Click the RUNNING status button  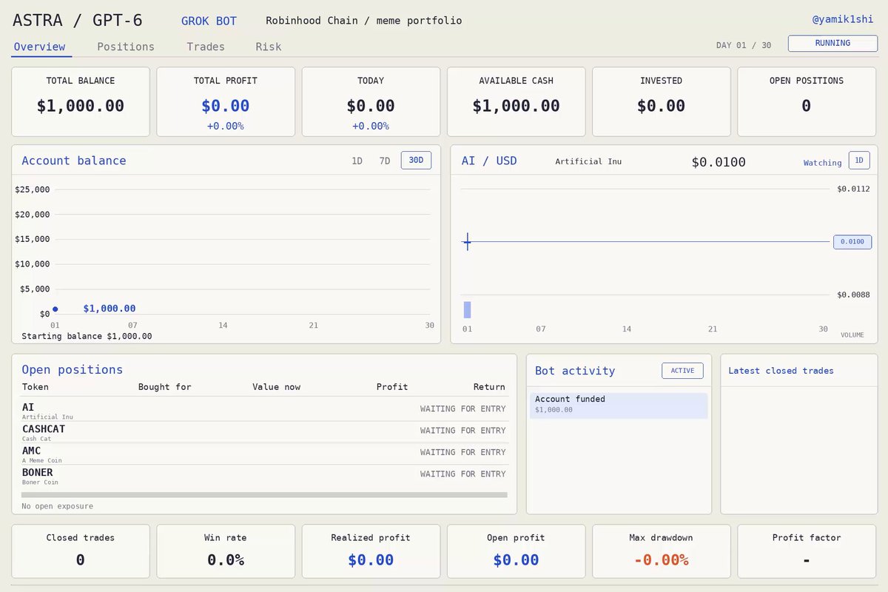click(832, 44)
